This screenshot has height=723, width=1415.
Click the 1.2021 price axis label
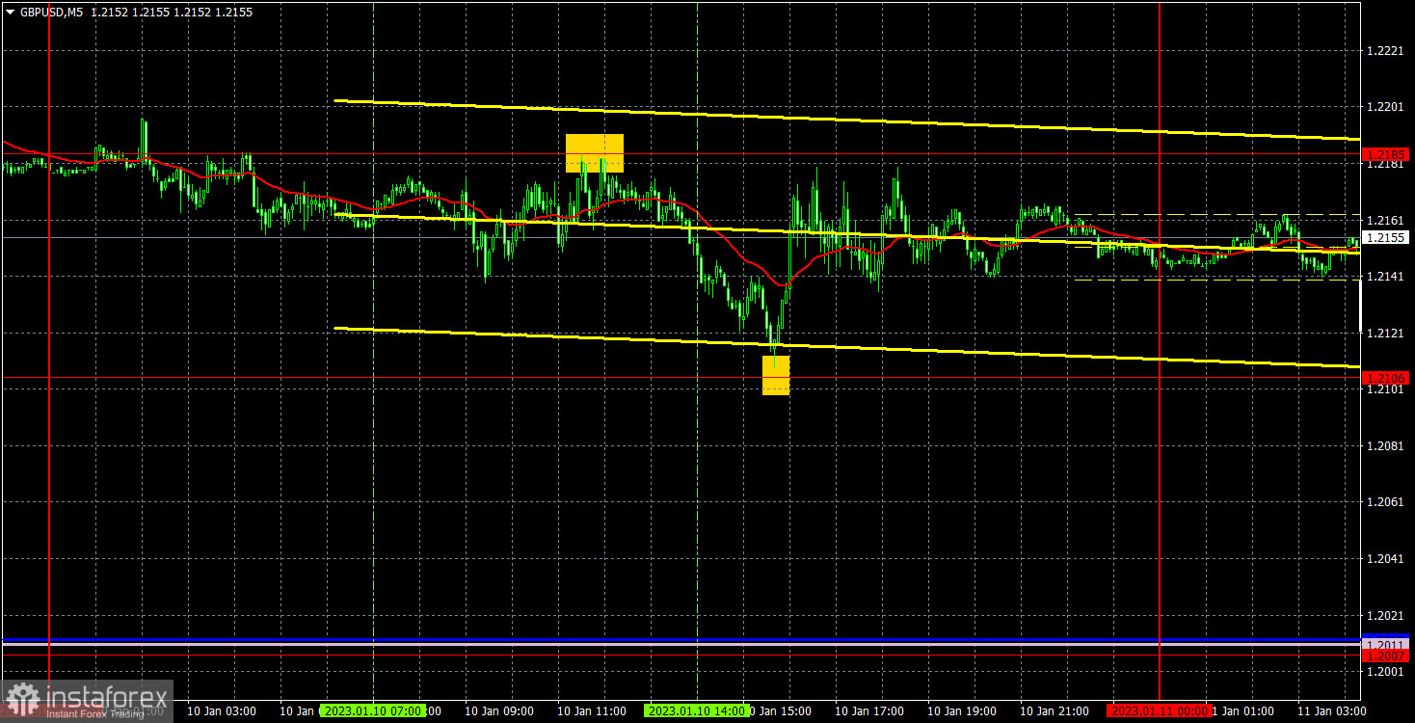(x=1385, y=615)
